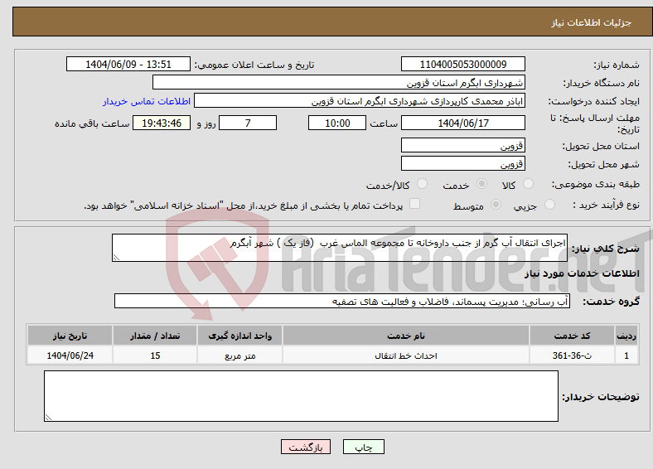The width and height of the screenshot is (653, 469).
Task: Click the طبقه بندی موضوعی label
Action: (596, 184)
